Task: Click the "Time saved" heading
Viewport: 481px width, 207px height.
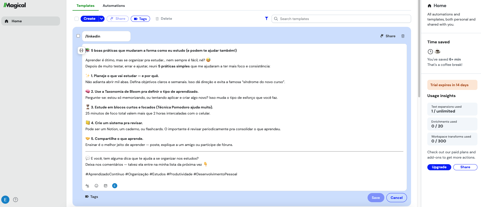Action: (x=439, y=42)
